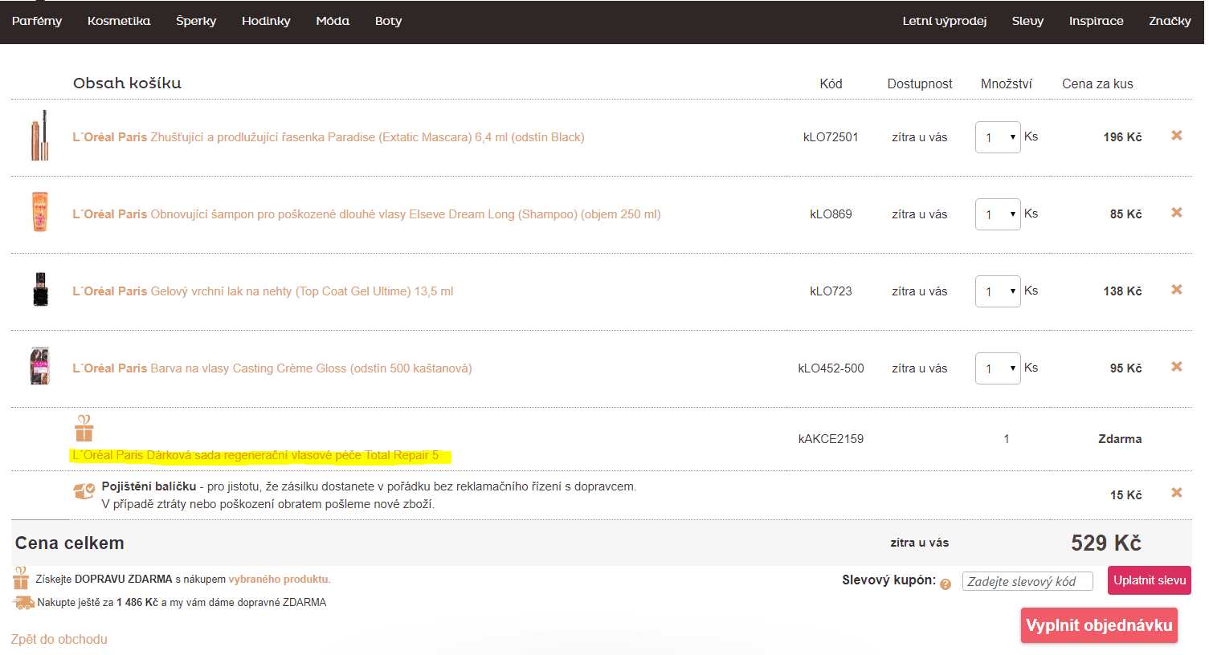Change quantity of Casting Crème Gloss dye
Image resolution: width=1209 pixels, height=655 pixels.
click(x=997, y=368)
